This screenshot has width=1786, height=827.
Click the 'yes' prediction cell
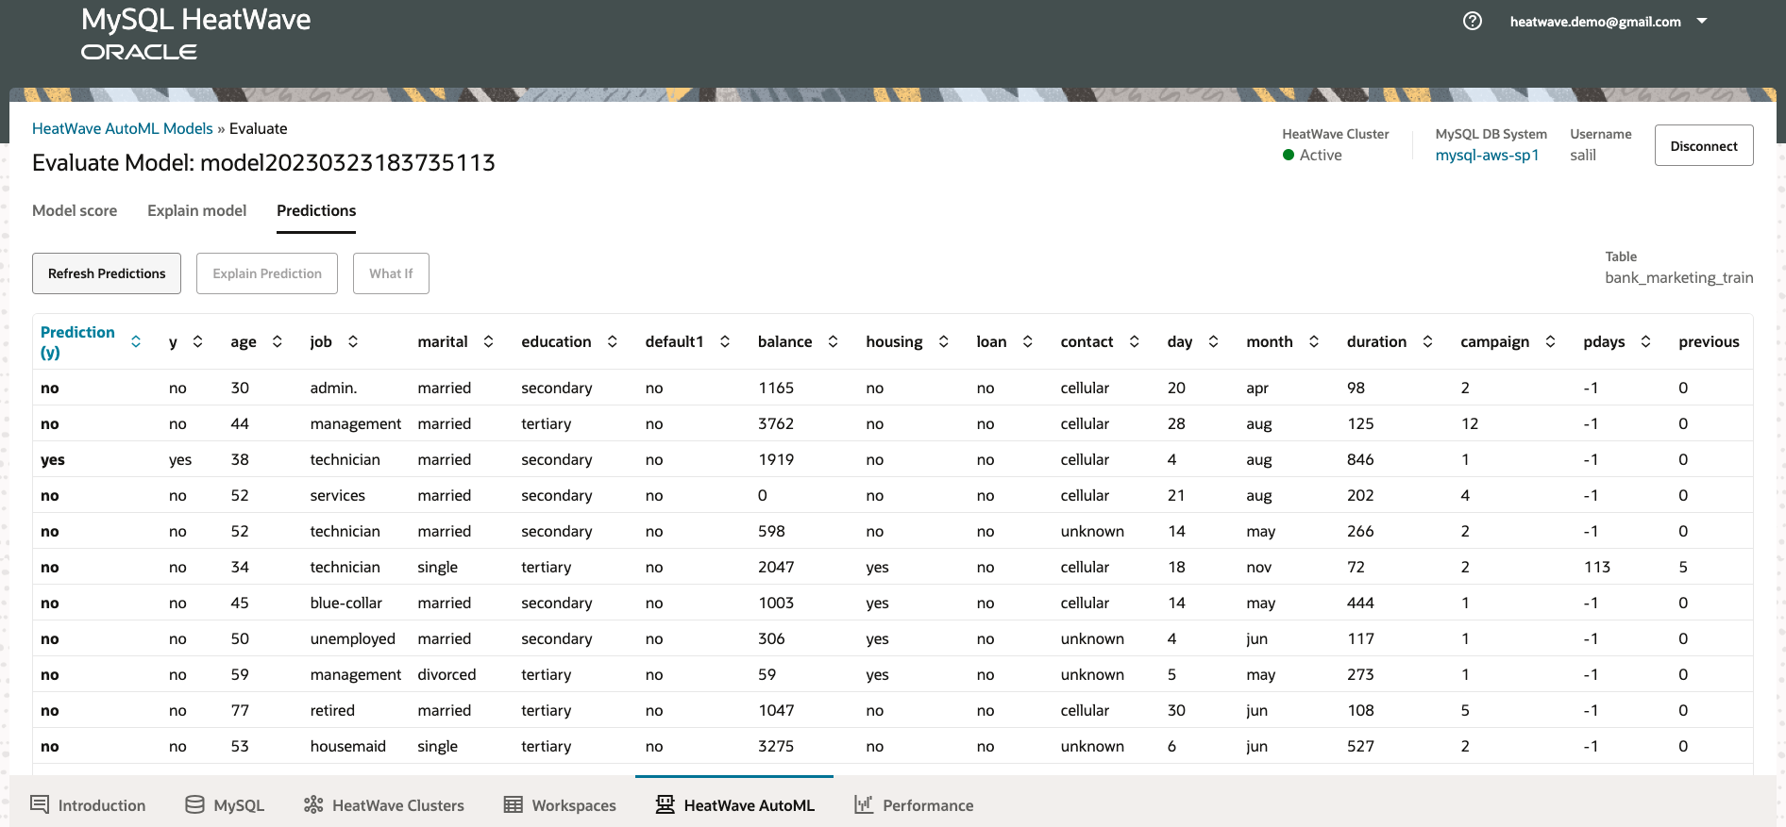coord(53,459)
